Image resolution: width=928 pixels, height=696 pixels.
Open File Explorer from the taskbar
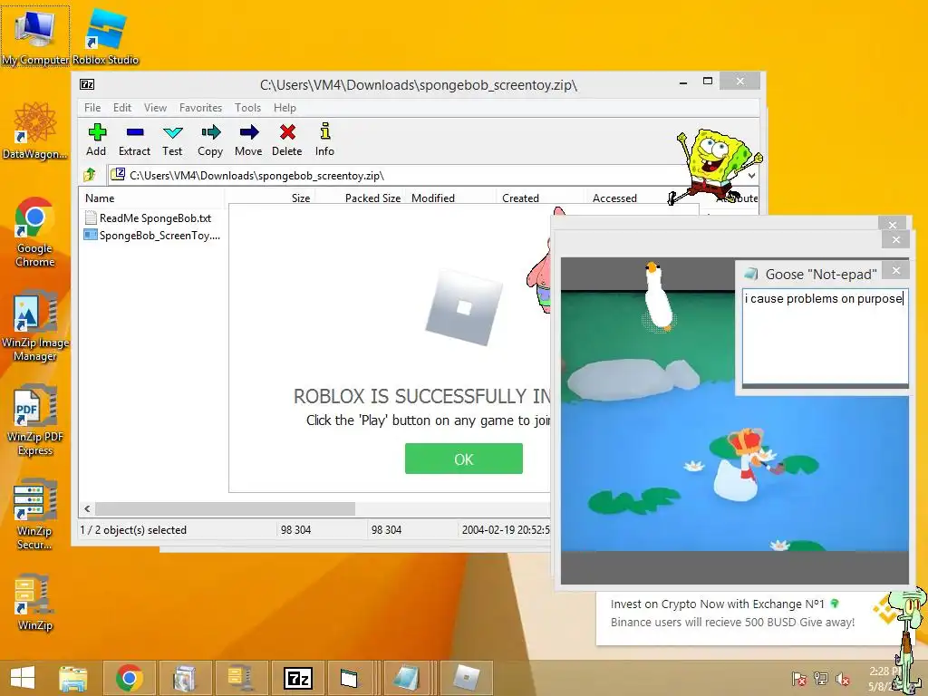click(73, 678)
